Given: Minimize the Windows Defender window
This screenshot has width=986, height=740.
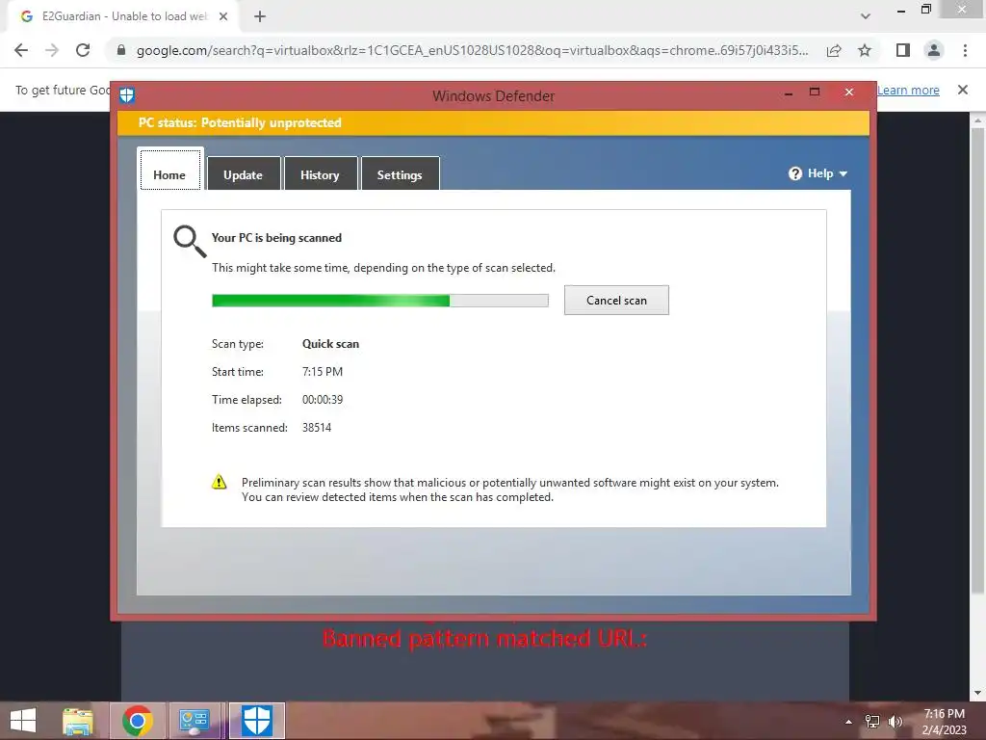Looking at the screenshot, I should click(x=789, y=92).
